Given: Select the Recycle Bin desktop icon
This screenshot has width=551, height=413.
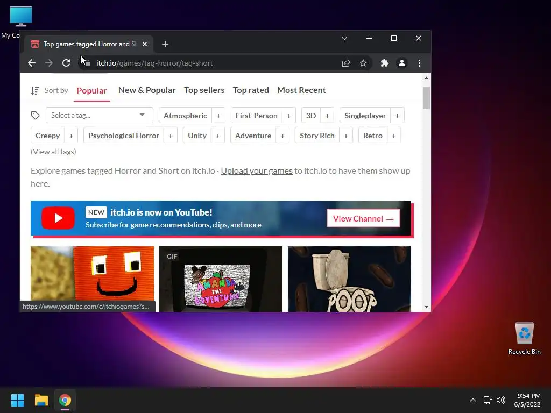Looking at the screenshot, I should click(524, 338).
